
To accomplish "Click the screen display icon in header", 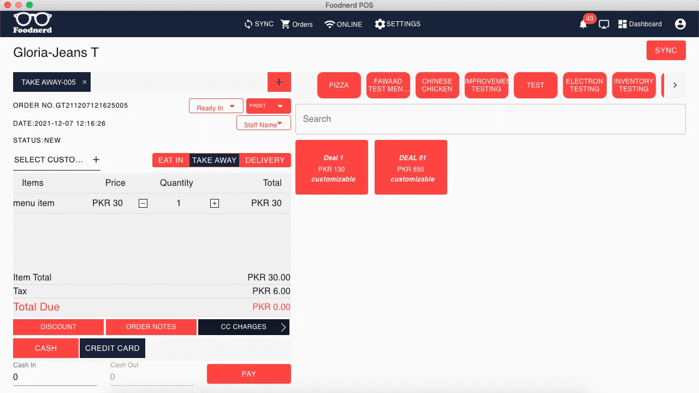I will [603, 24].
